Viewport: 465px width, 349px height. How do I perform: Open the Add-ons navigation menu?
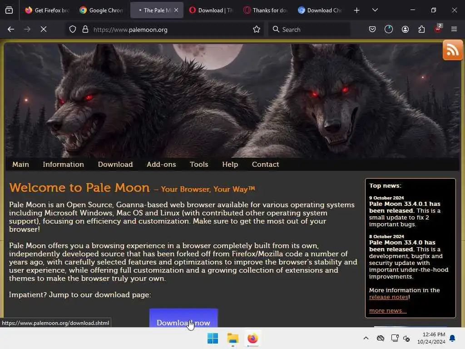(161, 165)
